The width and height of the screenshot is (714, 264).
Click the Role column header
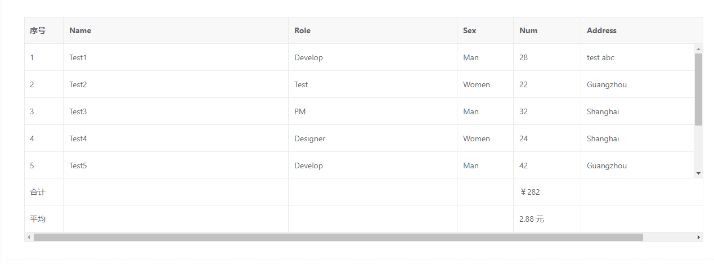point(302,31)
